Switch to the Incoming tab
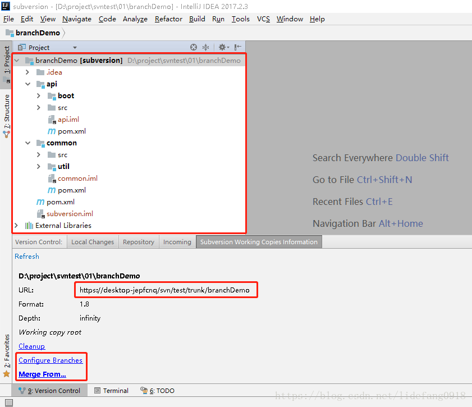The image size is (472, 407). coord(177,242)
